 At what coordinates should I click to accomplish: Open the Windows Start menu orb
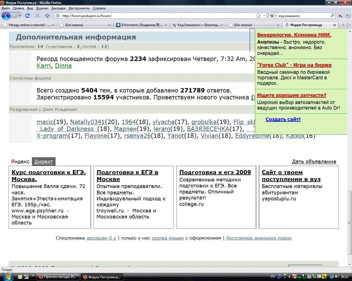pyautogui.click(x=7, y=276)
